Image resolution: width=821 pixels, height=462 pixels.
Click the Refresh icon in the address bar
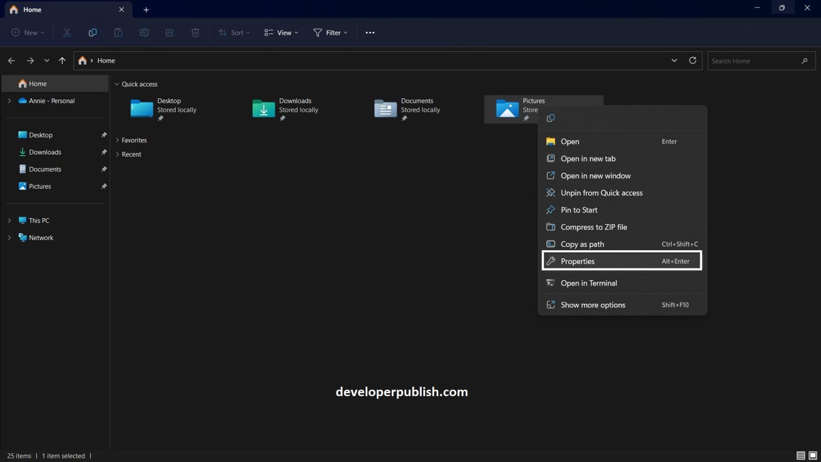point(693,60)
